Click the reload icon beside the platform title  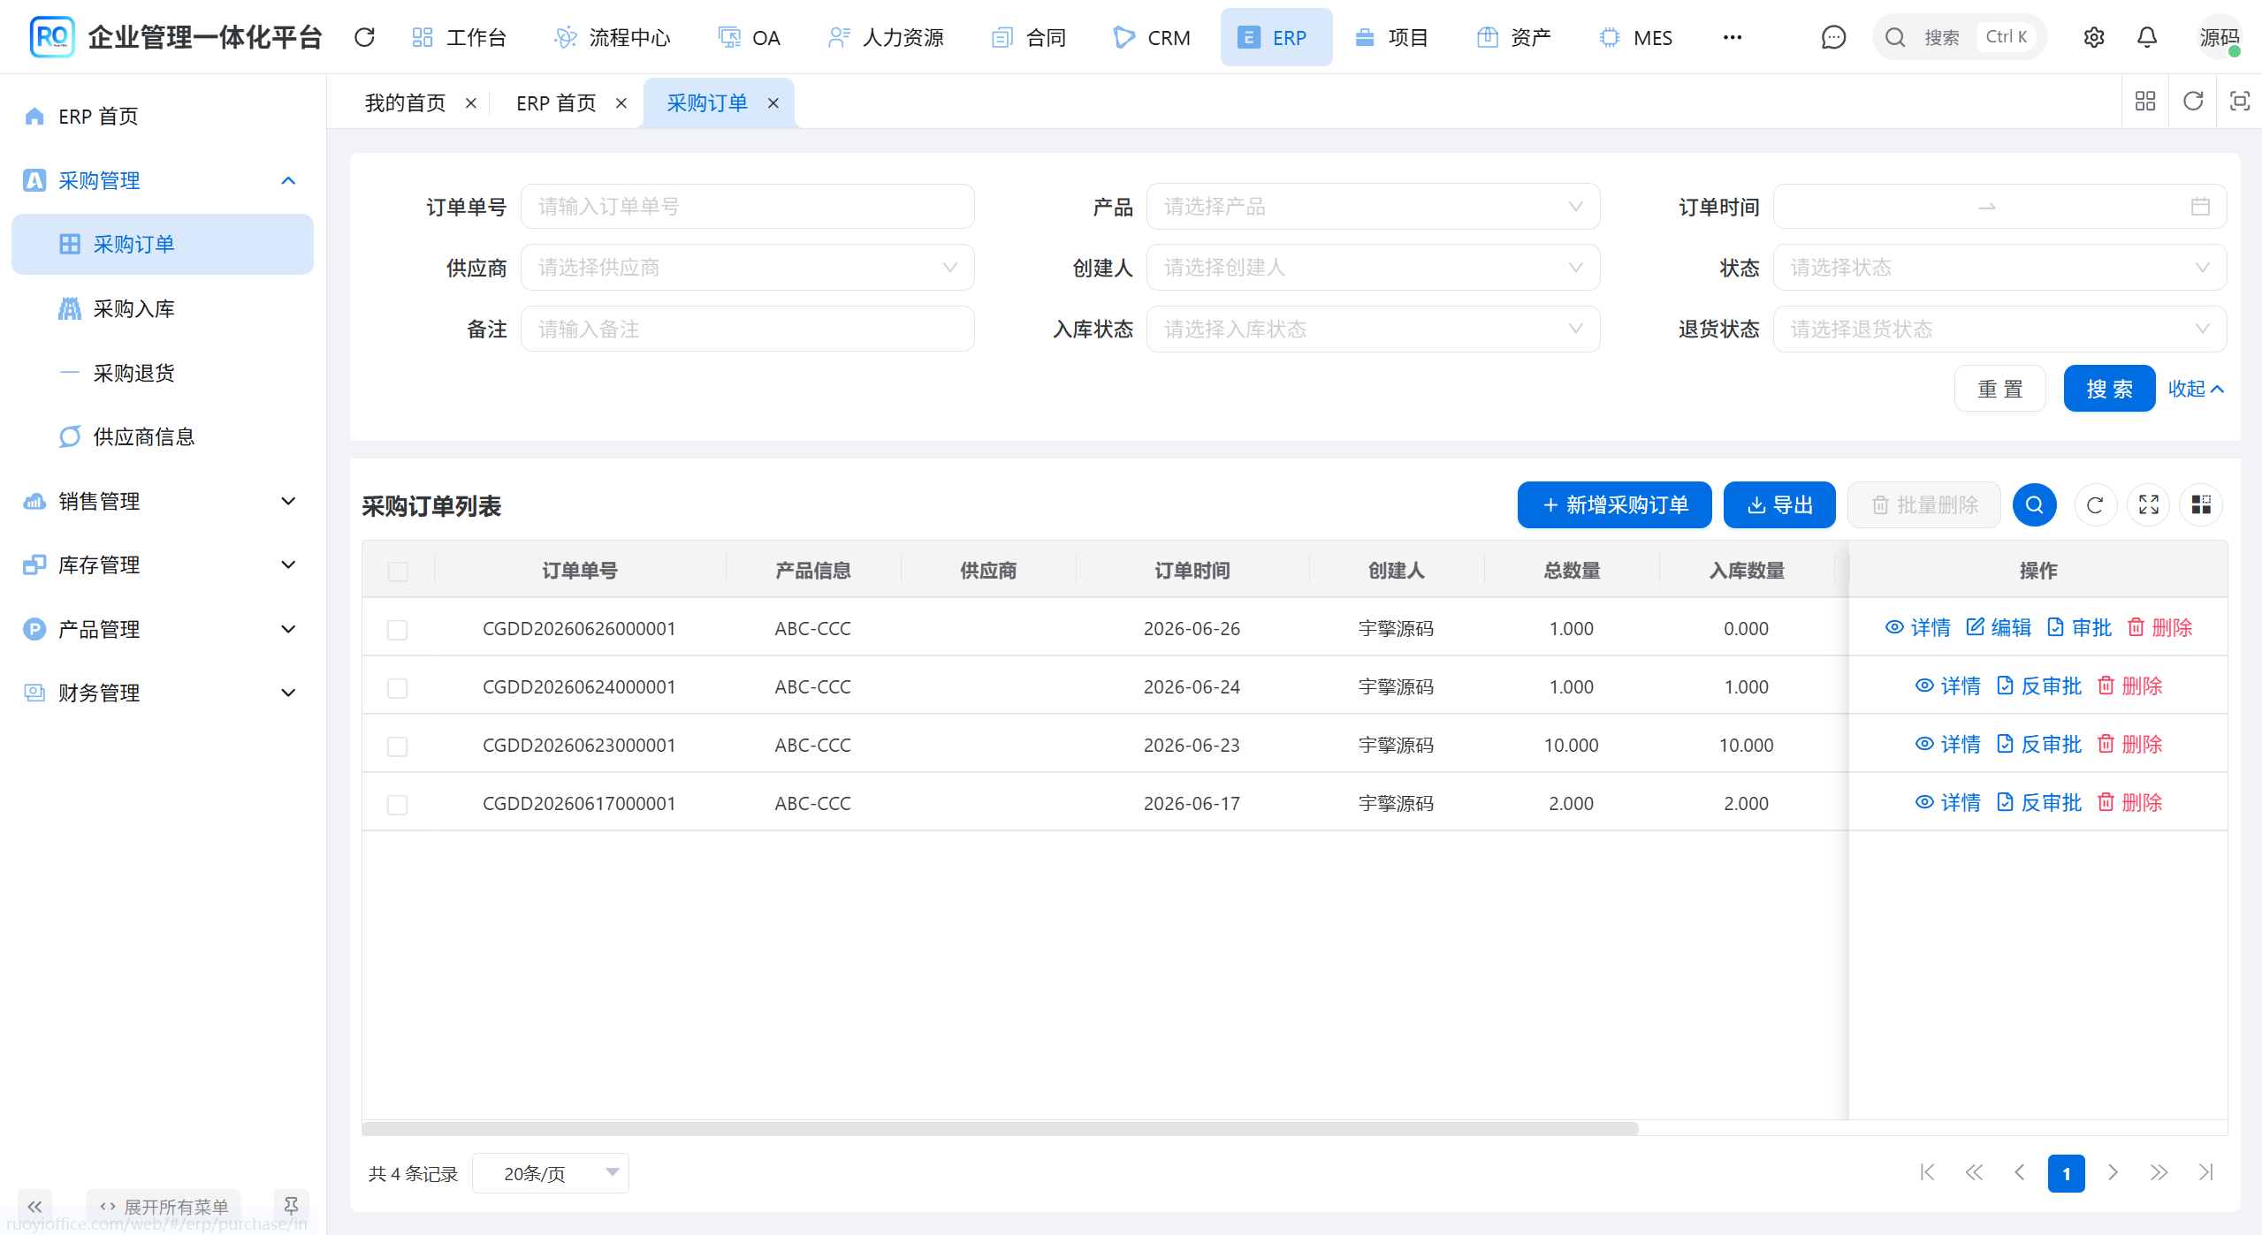pyautogui.click(x=364, y=37)
